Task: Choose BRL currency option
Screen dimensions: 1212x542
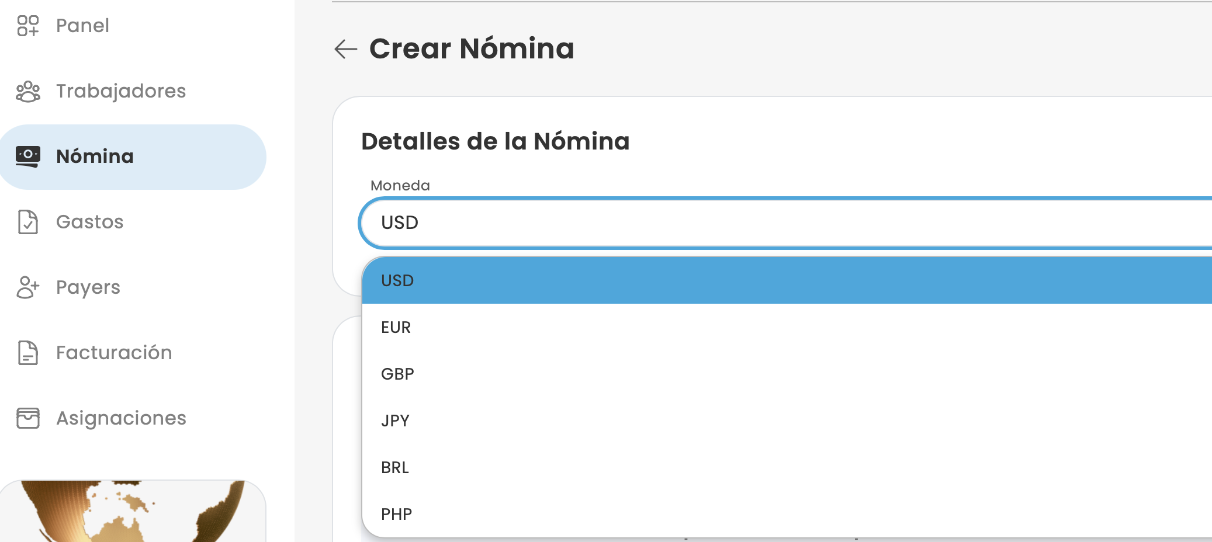Action: click(x=395, y=467)
